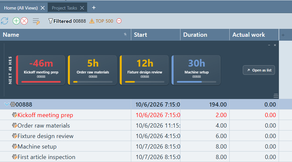This screenshot has width=292, height=162.
Task: Click the red 10/6/2026 7:15 start cell
Action: 156,115
